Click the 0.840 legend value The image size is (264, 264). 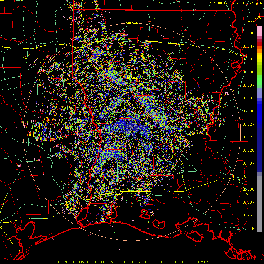point(248,72)
